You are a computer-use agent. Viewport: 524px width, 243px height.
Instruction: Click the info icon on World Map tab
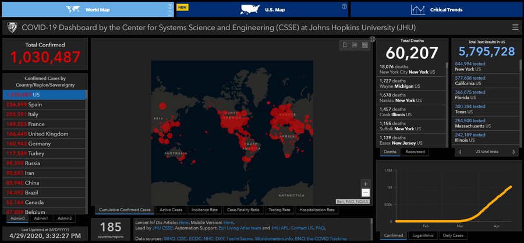(x=170, y=13)
